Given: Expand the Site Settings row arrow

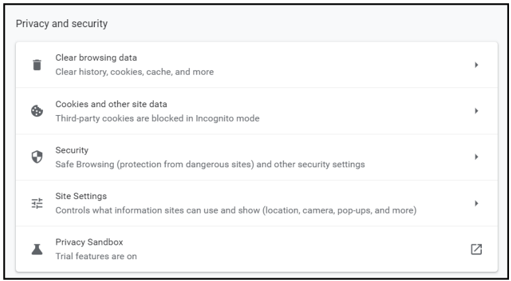Looking at the screenshot, I should tap(477, 203).
